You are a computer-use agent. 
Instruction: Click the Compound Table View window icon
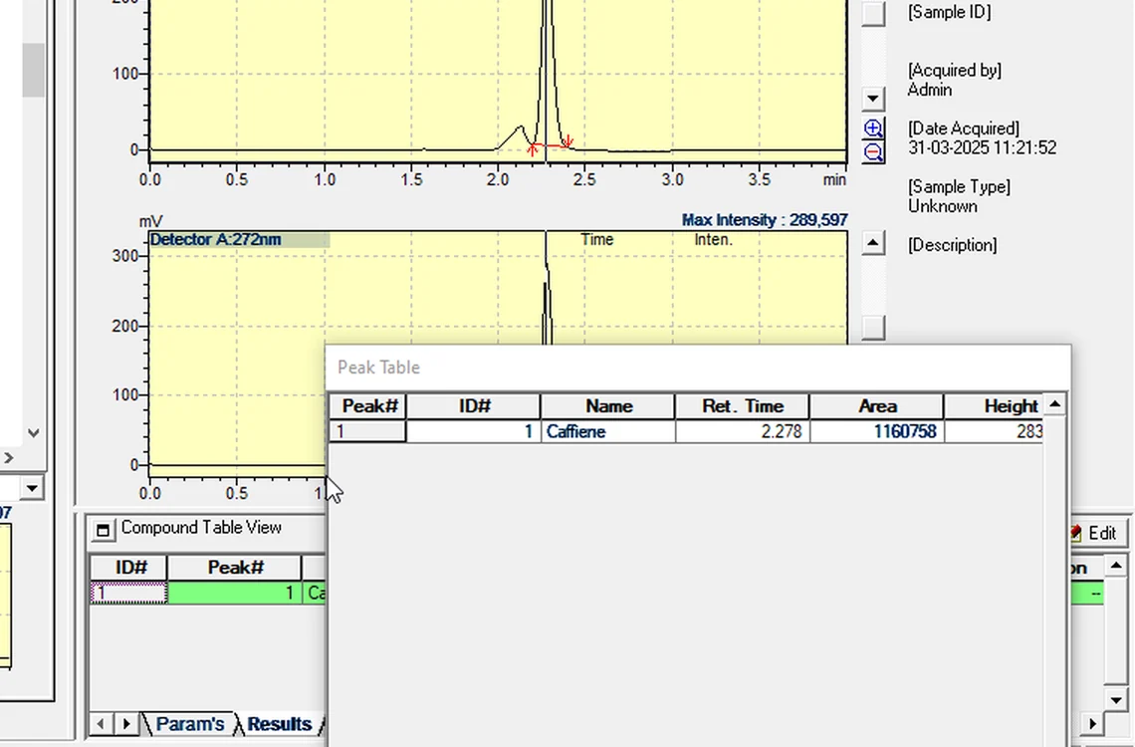point(103,531)
